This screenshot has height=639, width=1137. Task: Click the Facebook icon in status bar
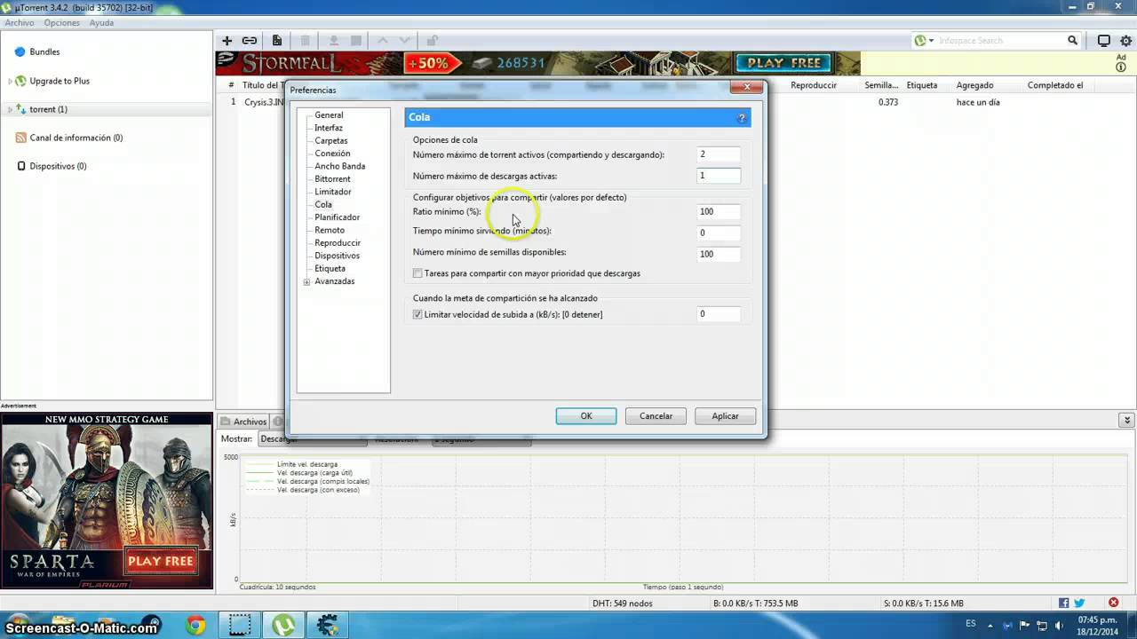click(1063, 603)
